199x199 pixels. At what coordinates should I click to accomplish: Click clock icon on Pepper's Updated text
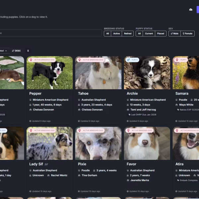coord(30,121)
